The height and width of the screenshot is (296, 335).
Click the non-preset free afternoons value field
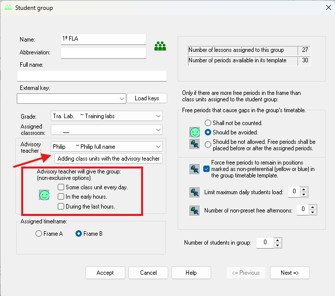point(303,210)
